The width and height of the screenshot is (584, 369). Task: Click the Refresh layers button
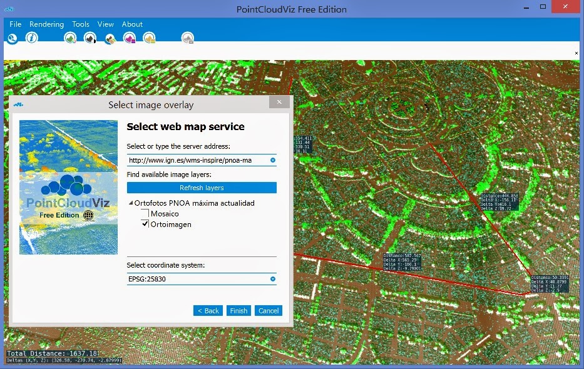coord(202,188)
